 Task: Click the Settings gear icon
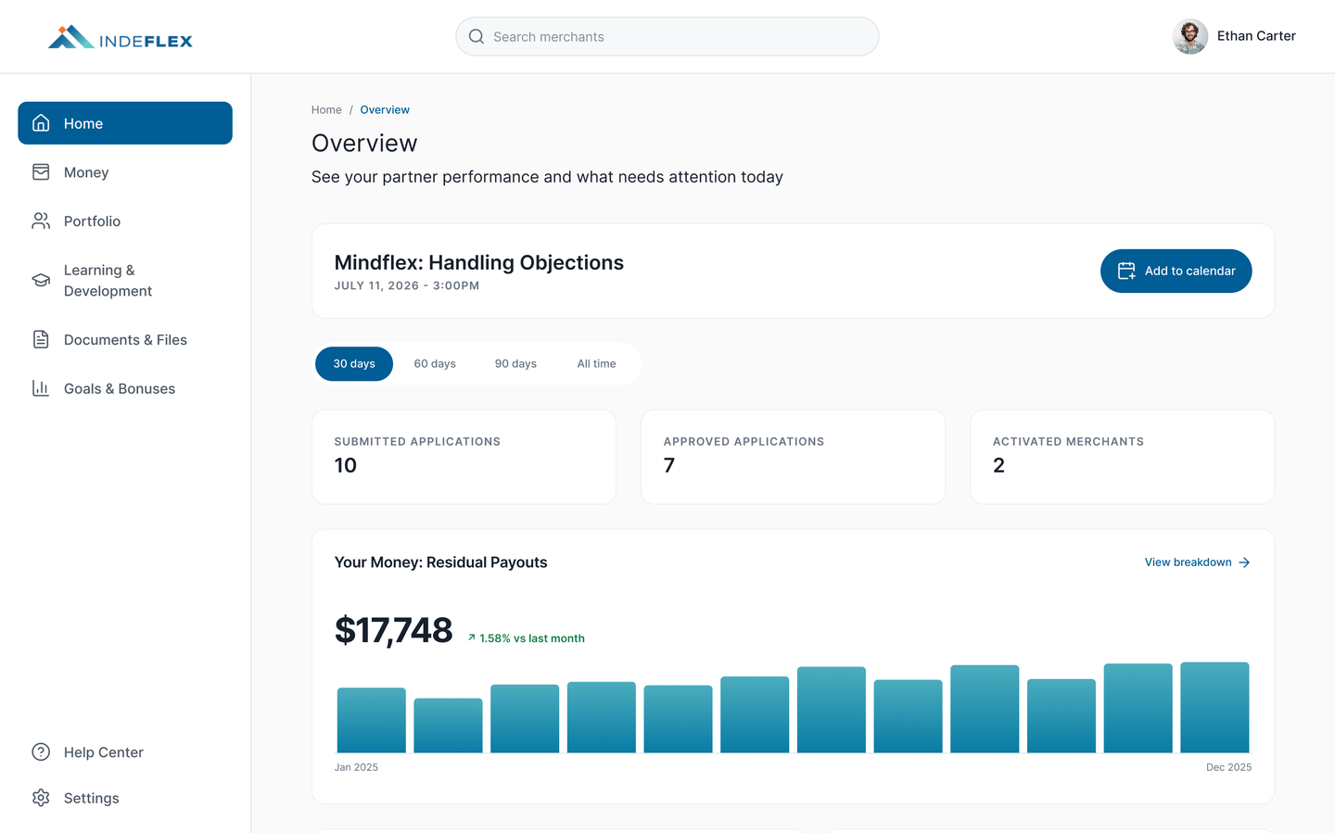tap(41, 798)
